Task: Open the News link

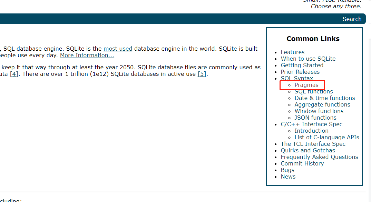Action: coord(288,177)
